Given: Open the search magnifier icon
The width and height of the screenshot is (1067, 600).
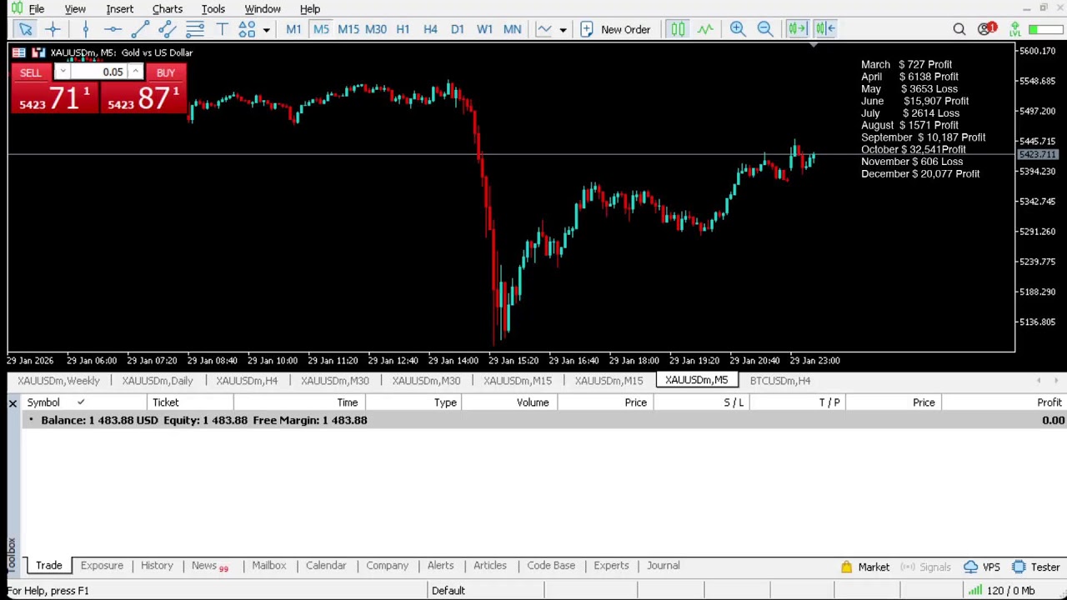Looking at the screenshot, I should coord(959,29).
